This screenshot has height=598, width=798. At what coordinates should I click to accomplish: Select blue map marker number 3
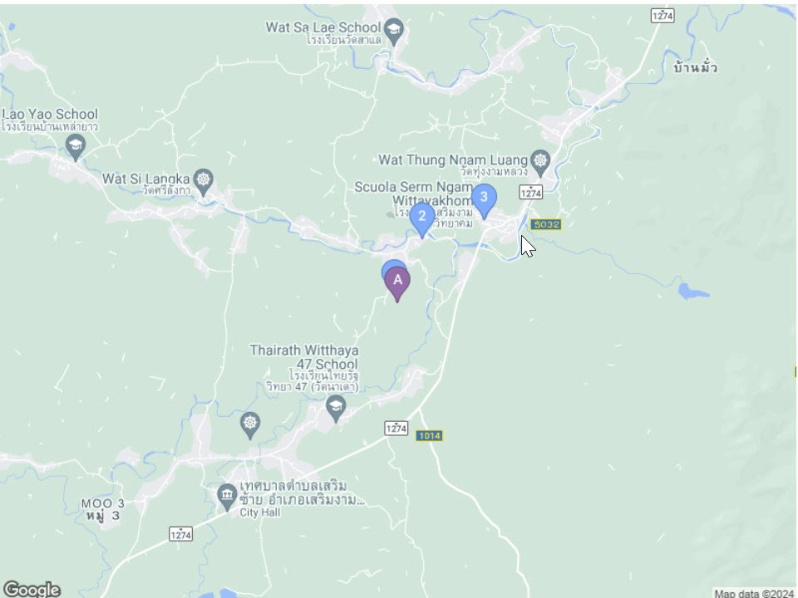click(484, 201)
